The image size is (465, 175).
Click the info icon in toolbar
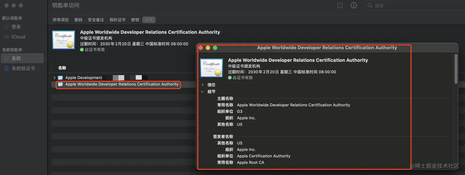(x=354, y=5)
